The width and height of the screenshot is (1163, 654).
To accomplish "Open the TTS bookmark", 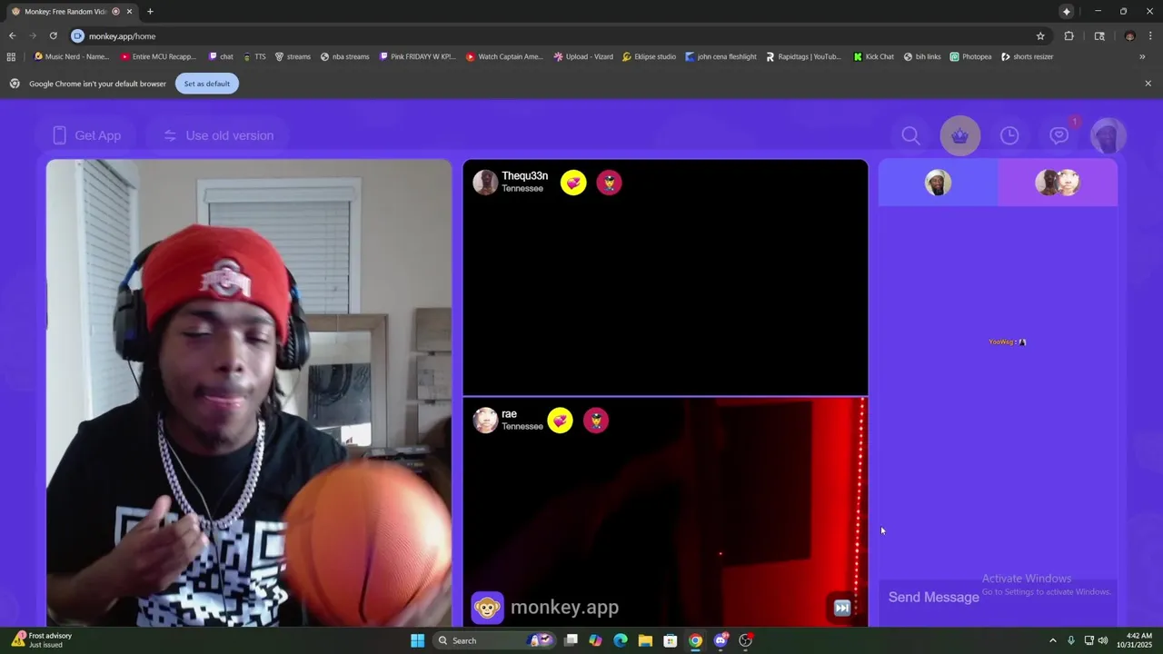I will pos(254,56).
